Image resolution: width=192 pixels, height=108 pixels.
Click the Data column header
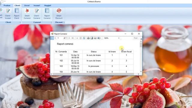coord(75,52)
